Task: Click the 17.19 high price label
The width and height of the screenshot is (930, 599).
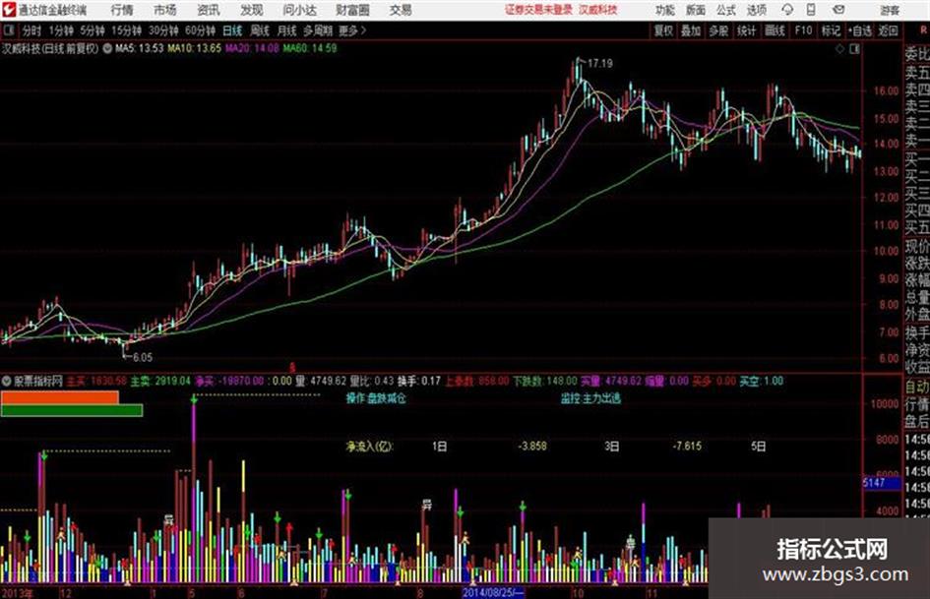Action: (x=599, y=63)
